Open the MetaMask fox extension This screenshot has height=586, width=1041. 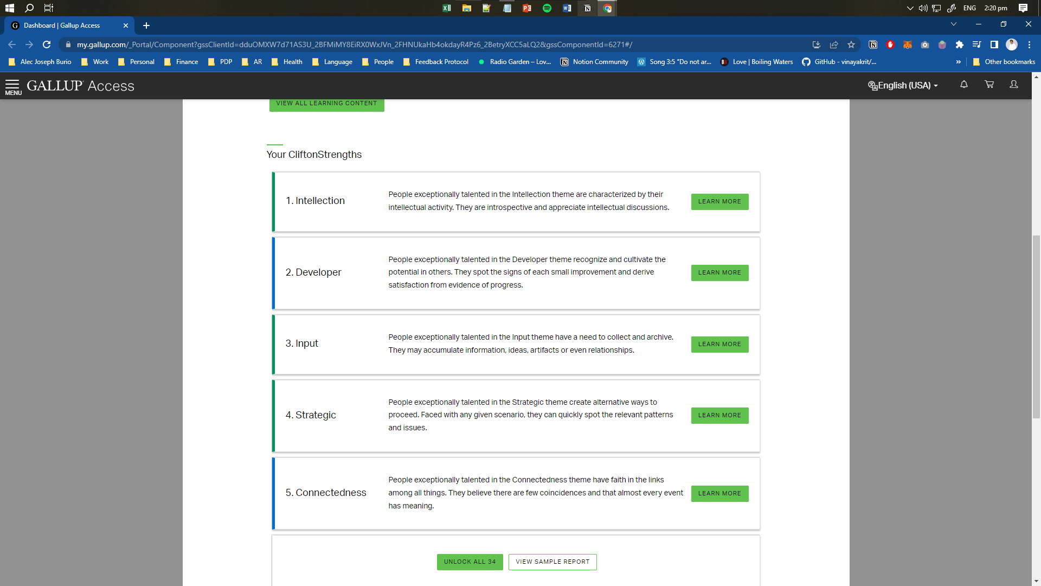(908, 44)
